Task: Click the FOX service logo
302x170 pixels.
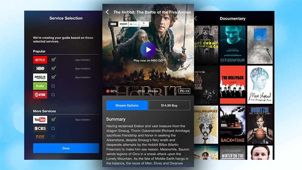Action: [40, 137]
